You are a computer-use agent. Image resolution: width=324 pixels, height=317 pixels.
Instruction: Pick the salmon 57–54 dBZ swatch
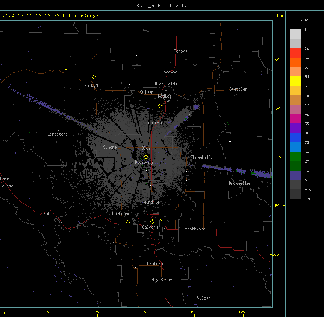point(295,72)
